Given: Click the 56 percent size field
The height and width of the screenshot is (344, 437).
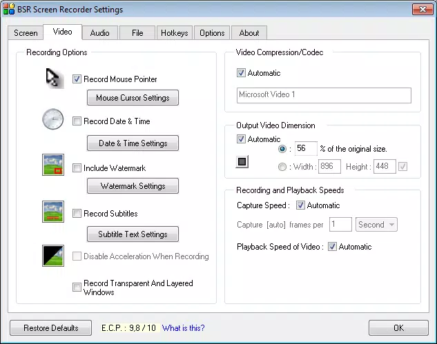Looking at the screenshot, I should [306, 149].
